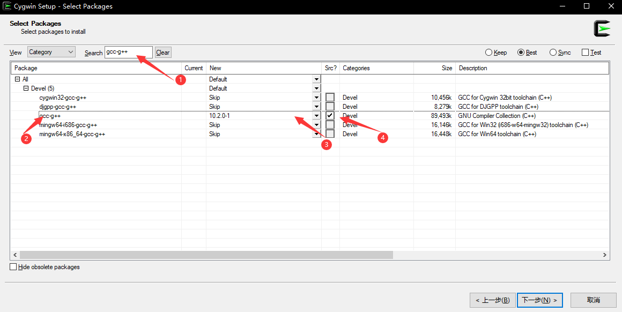Click the size value 16,448k
The image size is (622, 312).
click(x=441, y=134)
